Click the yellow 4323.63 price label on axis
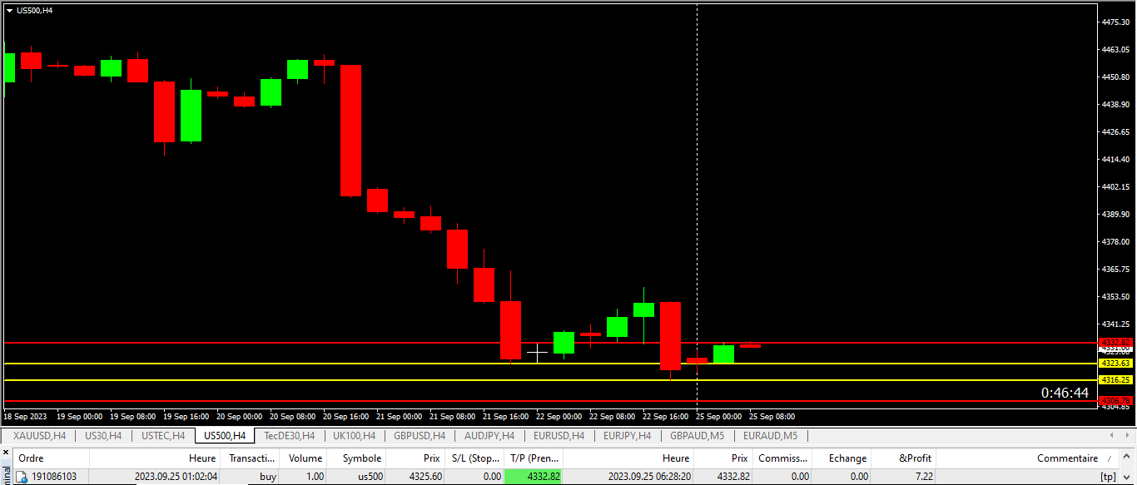The image size is (1137, 485). coord(1115,364)
